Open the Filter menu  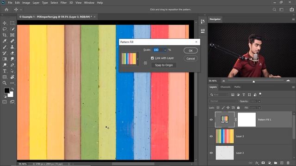click(63, 3)
